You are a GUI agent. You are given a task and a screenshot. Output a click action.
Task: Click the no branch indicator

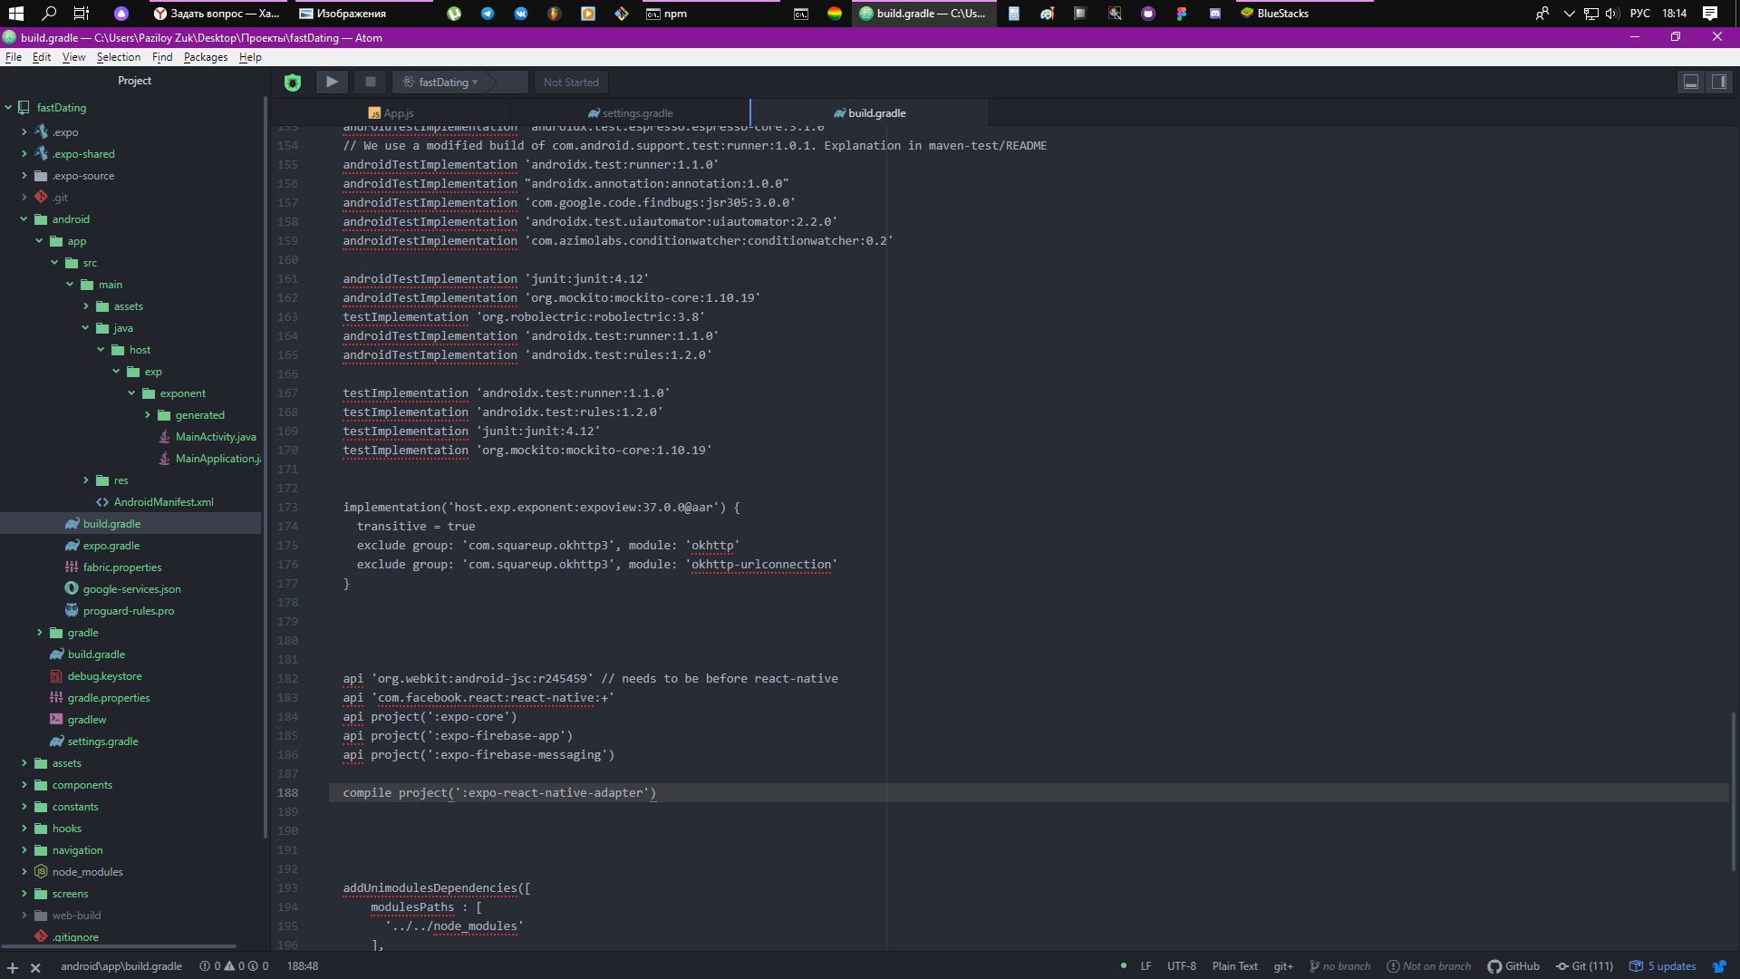click(x=1339, y=966)
